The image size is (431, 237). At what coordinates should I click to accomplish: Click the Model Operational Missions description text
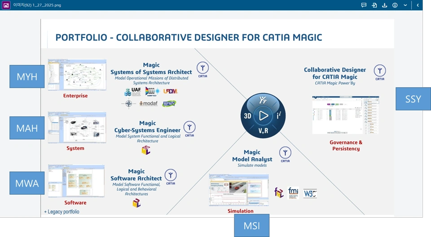[x=151, y=80]
